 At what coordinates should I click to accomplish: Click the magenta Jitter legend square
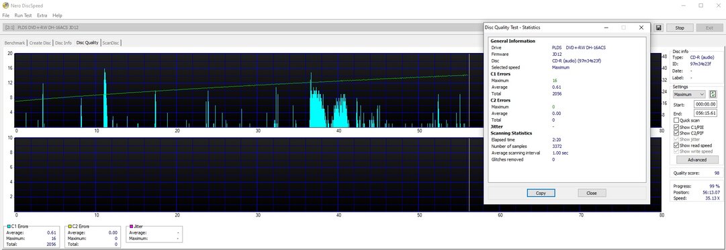click(131, 226)
